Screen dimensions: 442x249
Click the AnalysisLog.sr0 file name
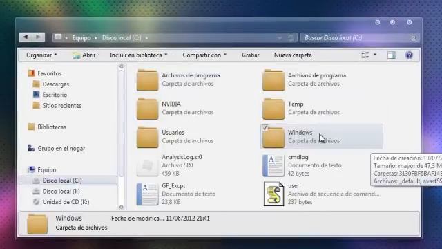pyautogui.click(x=182, y=157)
